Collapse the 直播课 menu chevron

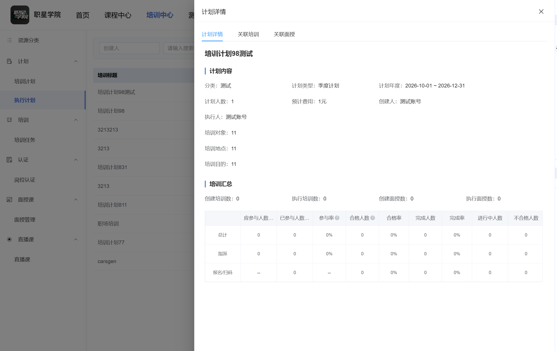click(x=76, y=240)
